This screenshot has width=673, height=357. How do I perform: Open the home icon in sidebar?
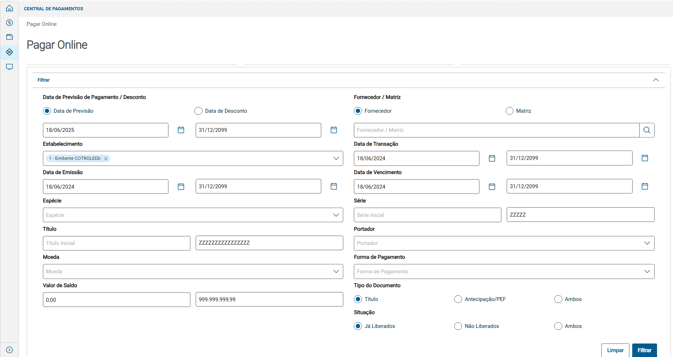pyautogui.click(x=10, y=8)
